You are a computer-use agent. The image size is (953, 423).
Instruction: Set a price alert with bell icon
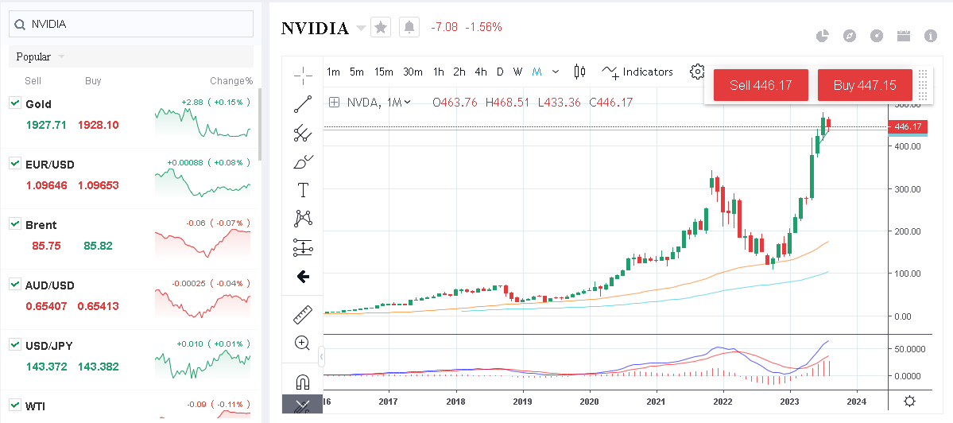point(409,27)
